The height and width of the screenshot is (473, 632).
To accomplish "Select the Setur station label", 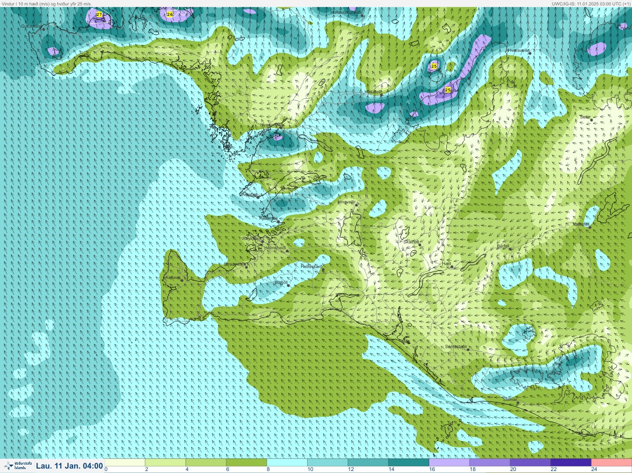I will (x=585, y=117).
